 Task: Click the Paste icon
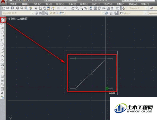click(x=44, y=8)
